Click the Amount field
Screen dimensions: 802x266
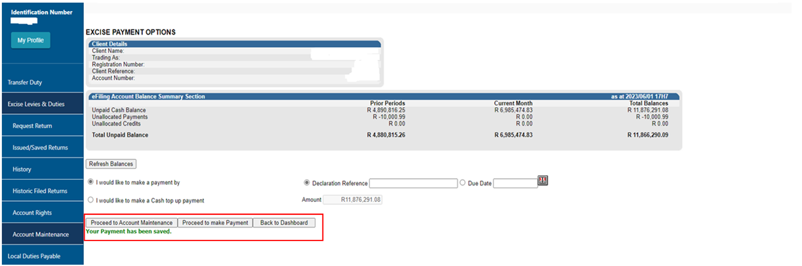tap(353, 200)
